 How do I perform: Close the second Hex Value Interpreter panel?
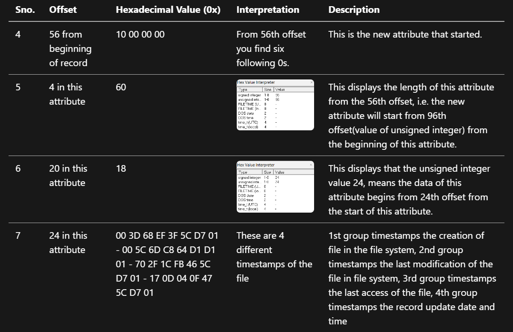tap(311, 165)
